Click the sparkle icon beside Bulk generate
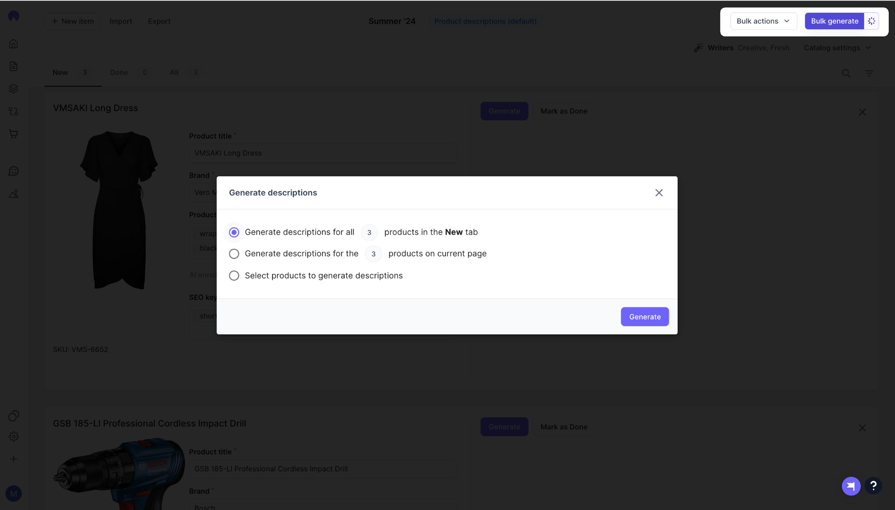895x510 pixels. pyautogui.click(x=871, y=21)
